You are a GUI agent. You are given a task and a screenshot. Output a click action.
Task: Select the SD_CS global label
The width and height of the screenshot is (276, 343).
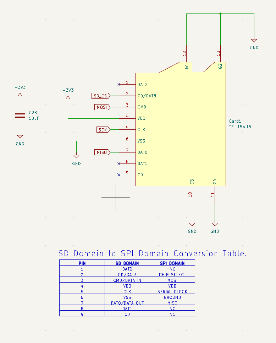pos(100,96)
